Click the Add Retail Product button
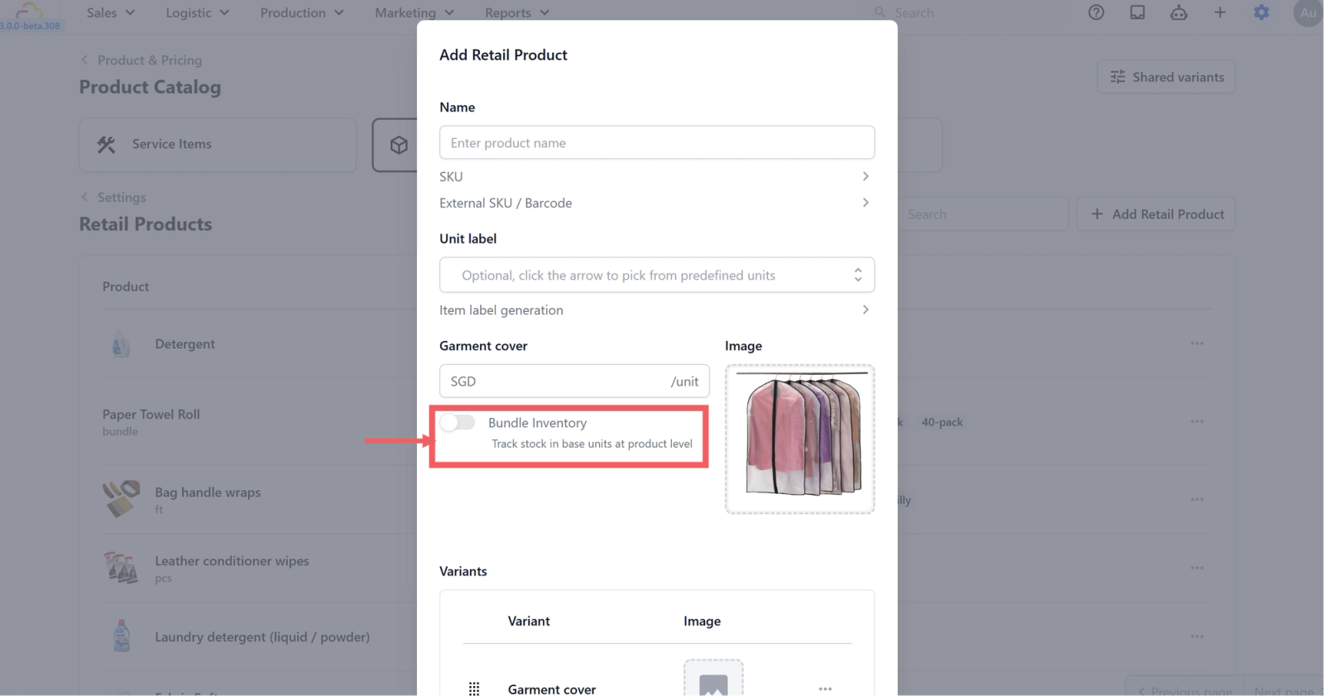Viewport: 1324px width, 696px height. click(1156, 214)
